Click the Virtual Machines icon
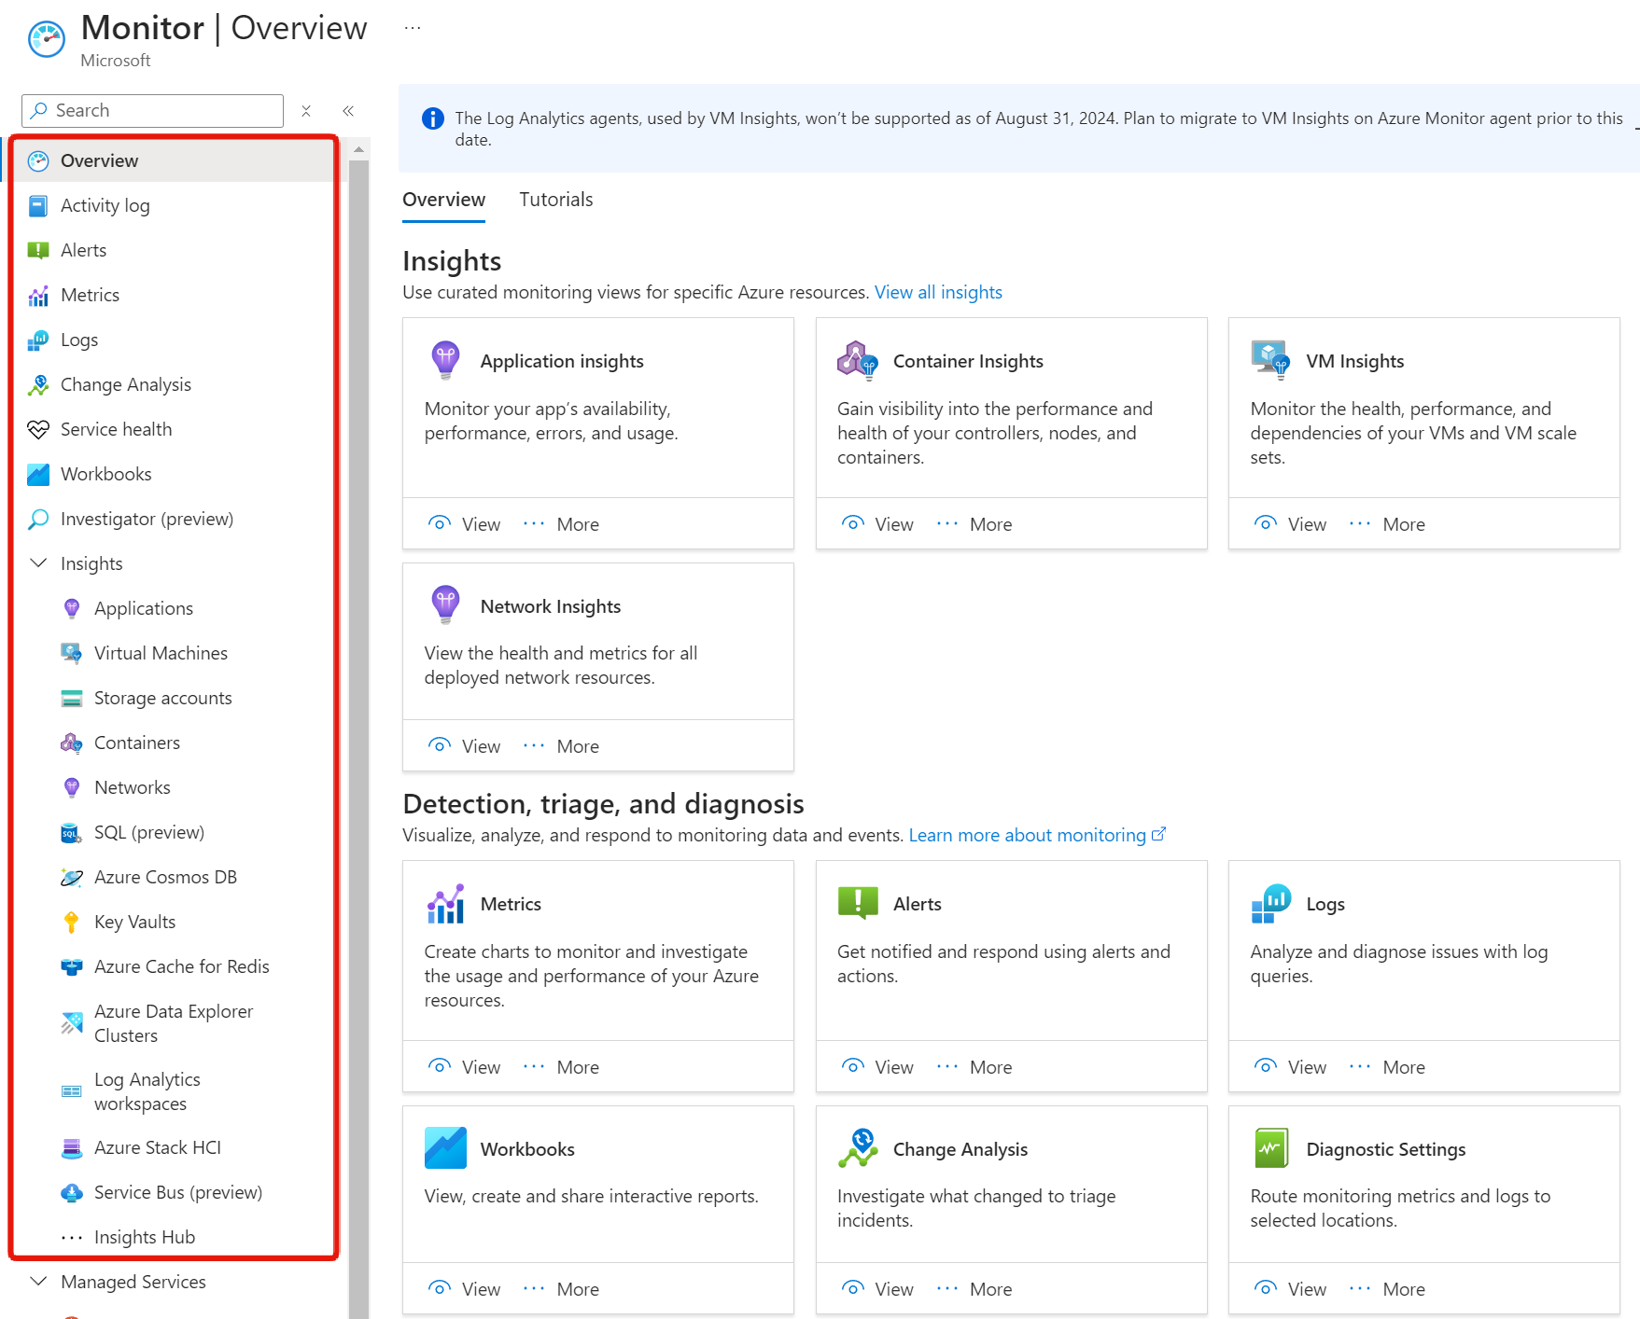 click(x=72, y=653)
